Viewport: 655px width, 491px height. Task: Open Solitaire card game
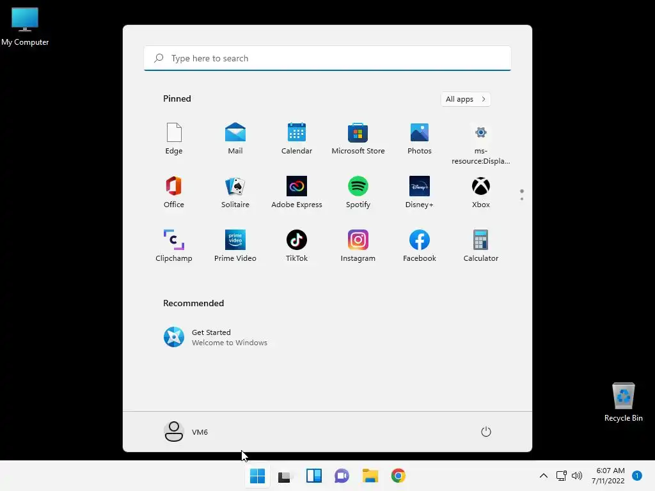[235, 192]
